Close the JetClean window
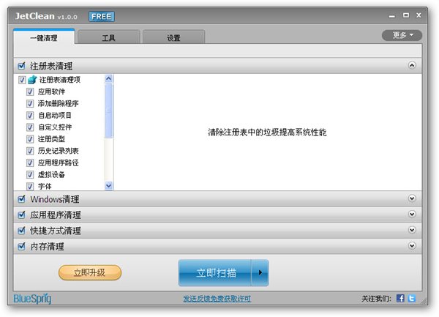The height and width of the screenshot is (317, 439). click(x=419, y=15)
